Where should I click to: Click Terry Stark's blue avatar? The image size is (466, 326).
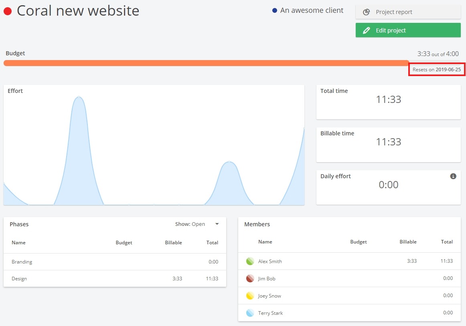tap(250, 313)
